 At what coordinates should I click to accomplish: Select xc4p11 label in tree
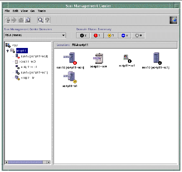[22, 51]
